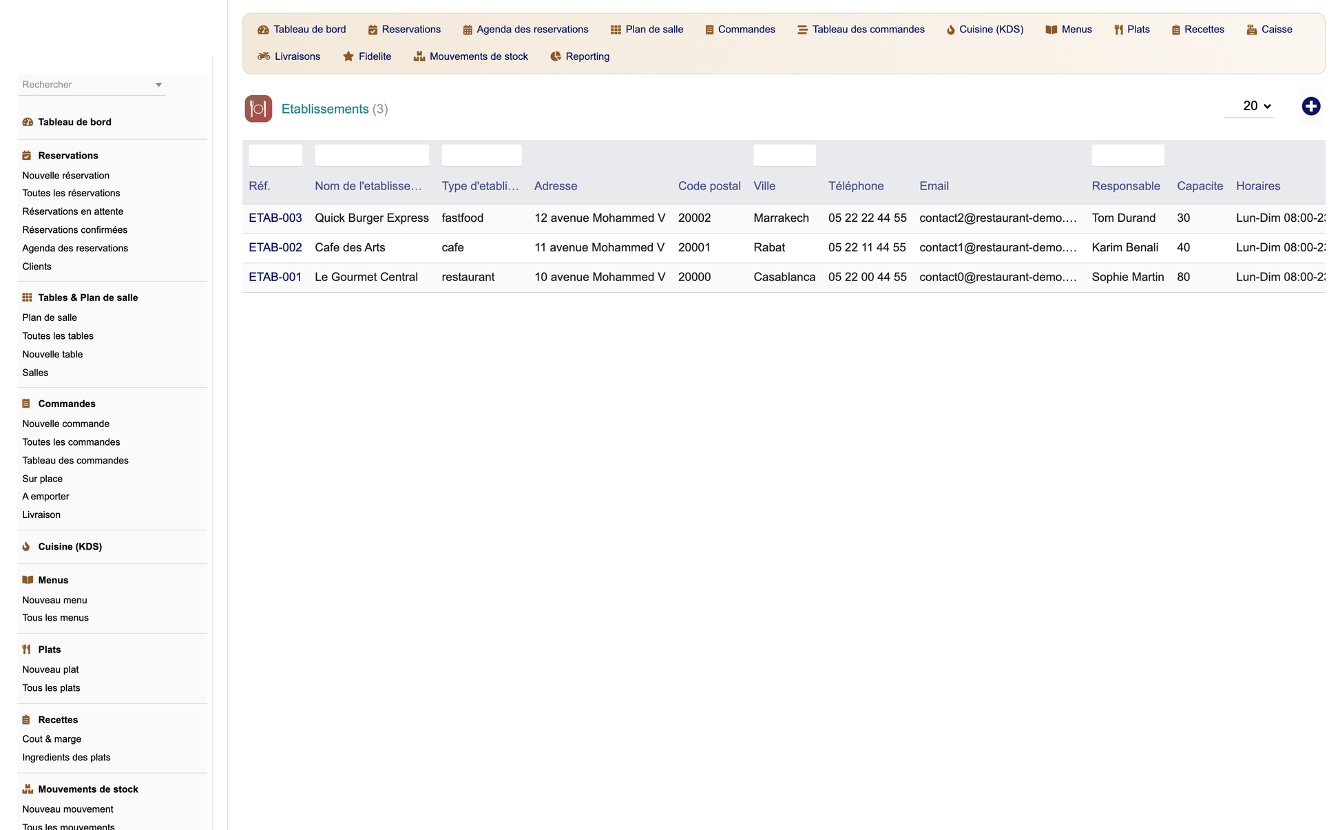Click the Type d'etablissement filter field
1340x830 pixels.
(481, 155)
